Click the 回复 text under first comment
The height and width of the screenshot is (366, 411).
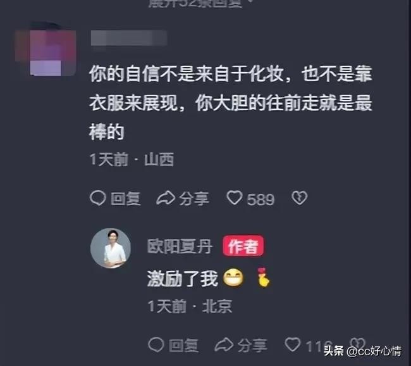(126, 198)
